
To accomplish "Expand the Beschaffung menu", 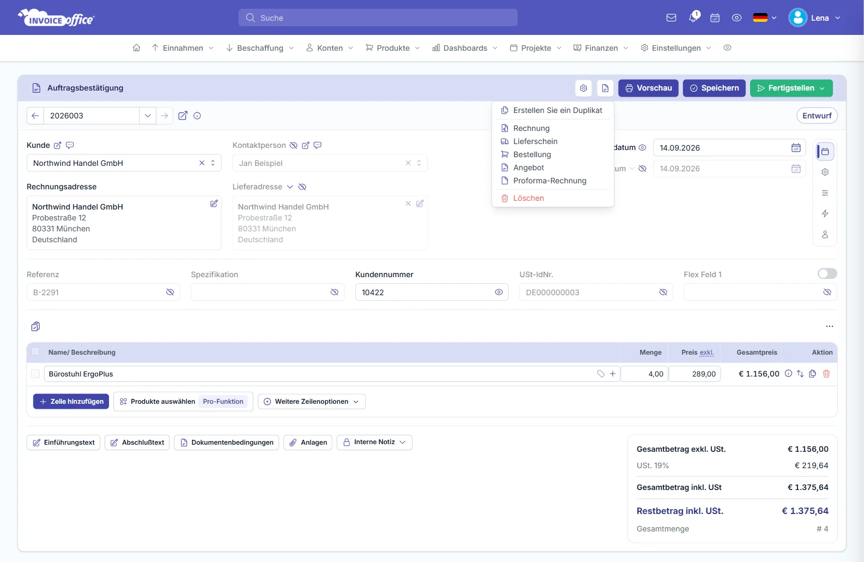I will point(260,48).
